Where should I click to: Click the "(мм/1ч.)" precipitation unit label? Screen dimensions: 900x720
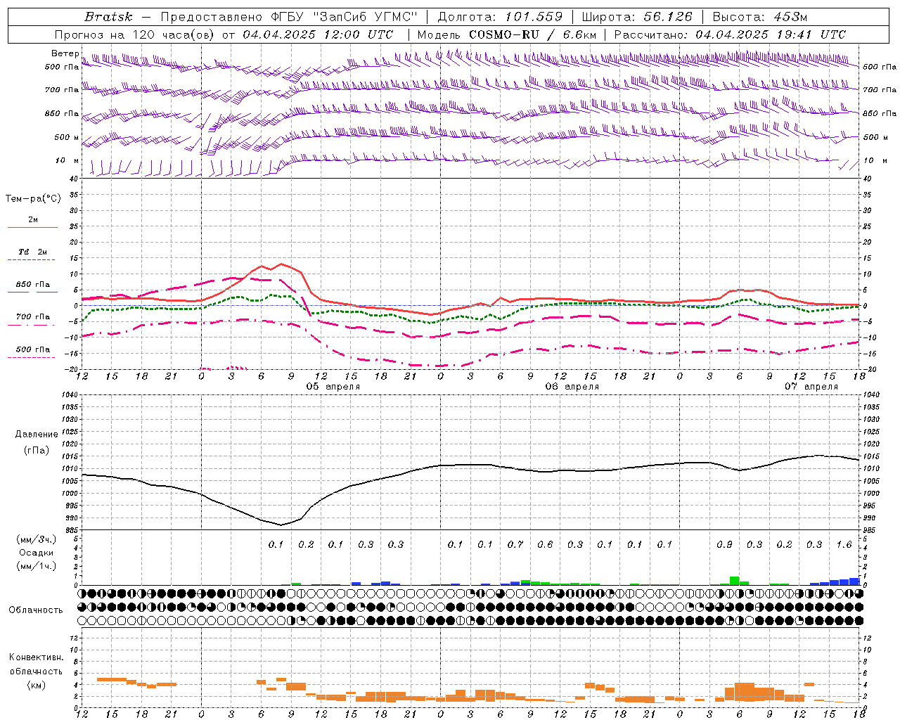37,566
